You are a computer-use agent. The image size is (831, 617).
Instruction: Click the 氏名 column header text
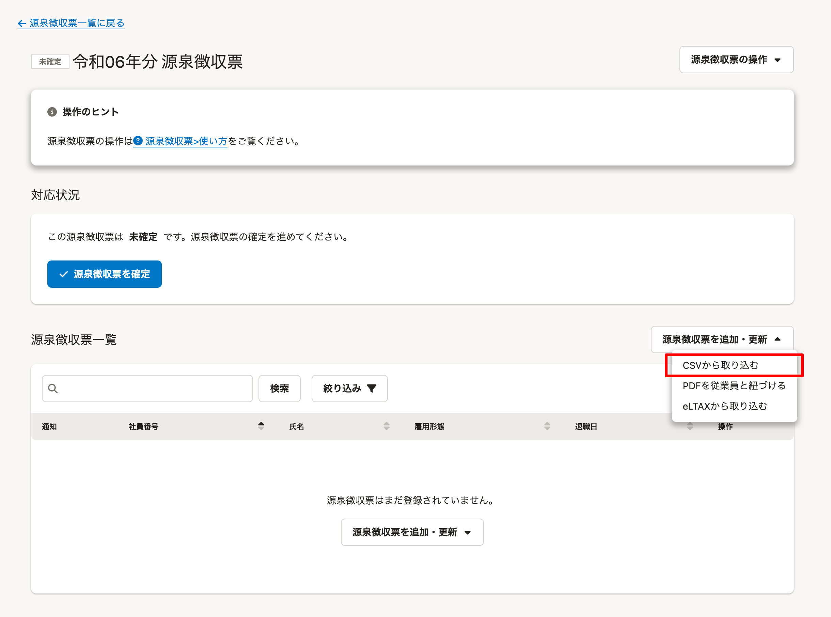point(297,427)
